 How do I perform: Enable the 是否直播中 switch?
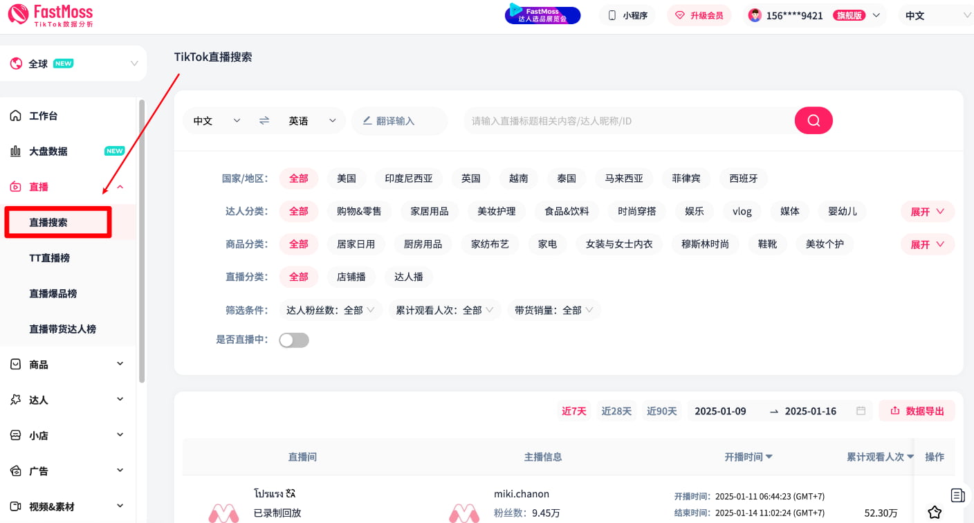click(293, 340)
